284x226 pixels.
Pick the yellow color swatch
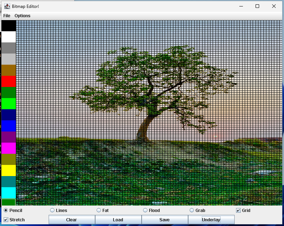[9, 170]
